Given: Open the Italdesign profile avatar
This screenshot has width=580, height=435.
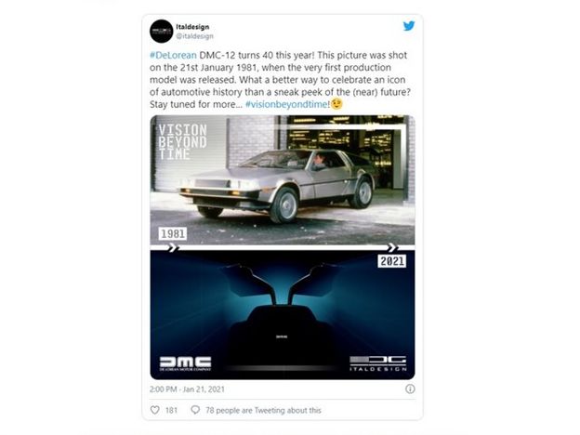Looking at the screenshot, I should (162, 32).
